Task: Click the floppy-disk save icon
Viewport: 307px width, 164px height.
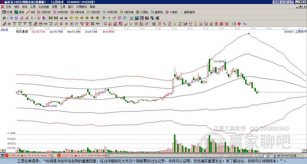Action: pyautogui.click(x=147, y=18)
